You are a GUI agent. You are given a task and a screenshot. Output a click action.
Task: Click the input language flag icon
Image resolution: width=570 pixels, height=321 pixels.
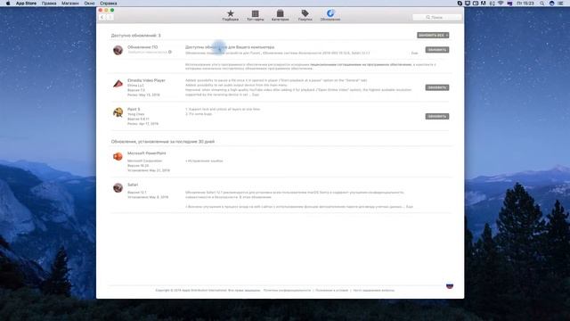coord(509,4)
